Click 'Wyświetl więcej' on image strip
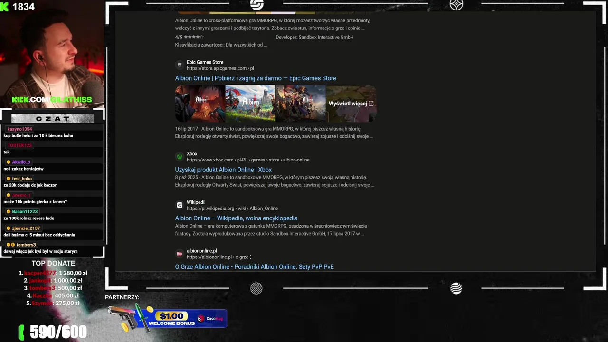Viewport: 608px width, 342px height. 351,104
